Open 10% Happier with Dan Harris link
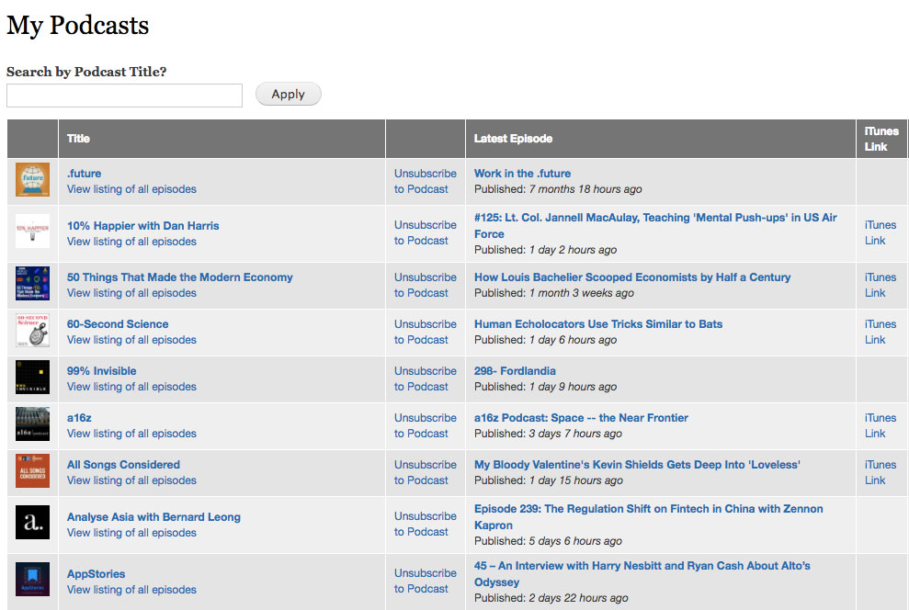 coord(142,226)
